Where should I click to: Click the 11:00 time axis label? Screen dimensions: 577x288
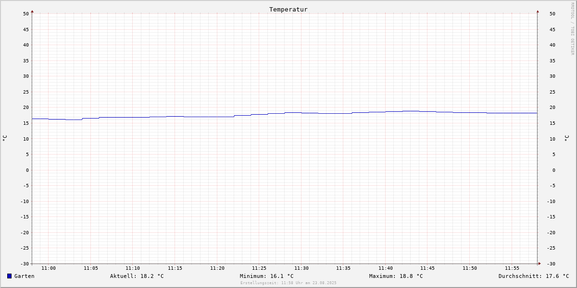pyautogui.click(x=49, y=268)
